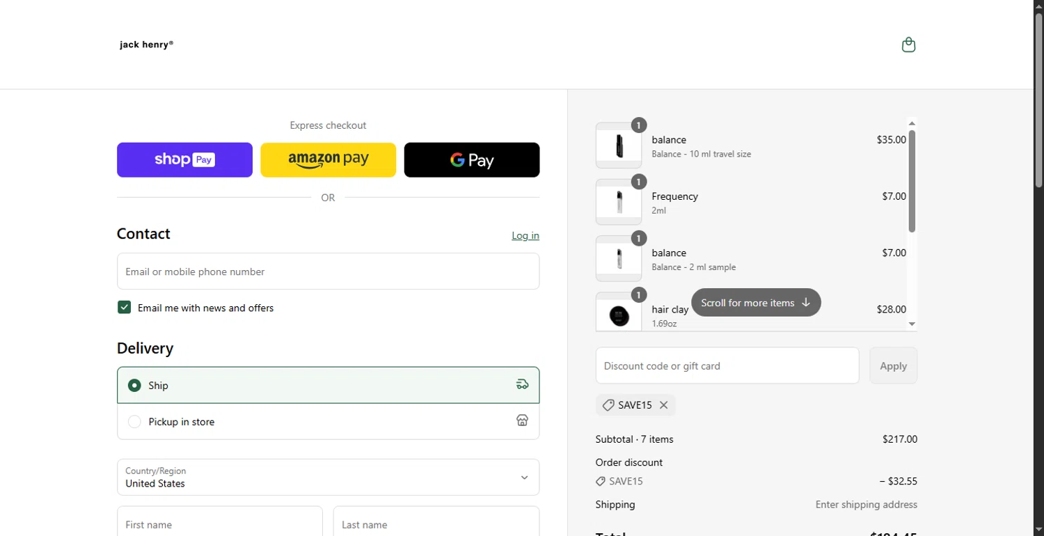The height and width of the screenshot is (536, 1044).
Task: Click the Apply discount button
Action: click(894, 365)
